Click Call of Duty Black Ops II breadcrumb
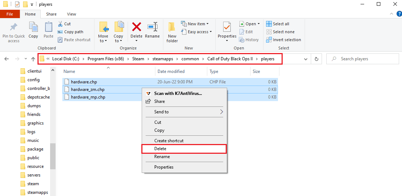402x196 pixels. pos(230,59)
